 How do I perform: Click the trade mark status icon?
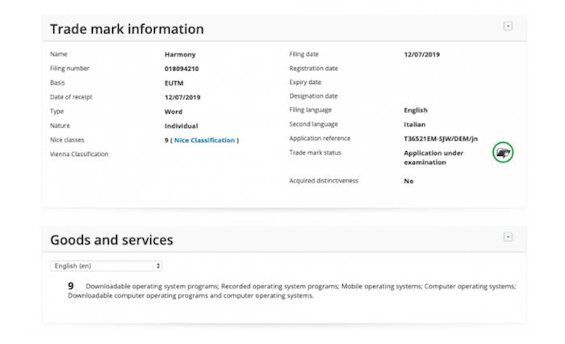point(503,153)
